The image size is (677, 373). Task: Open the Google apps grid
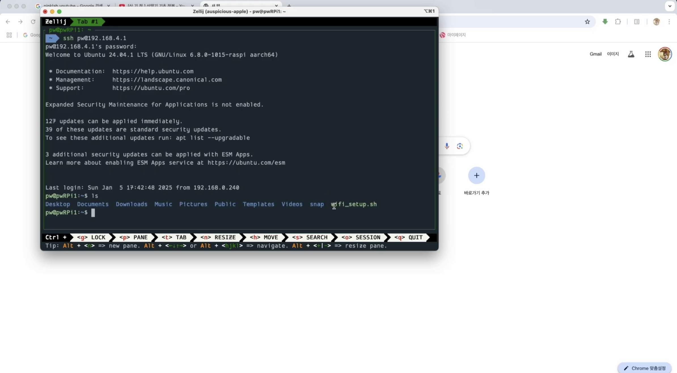click(x=648, y=54)
